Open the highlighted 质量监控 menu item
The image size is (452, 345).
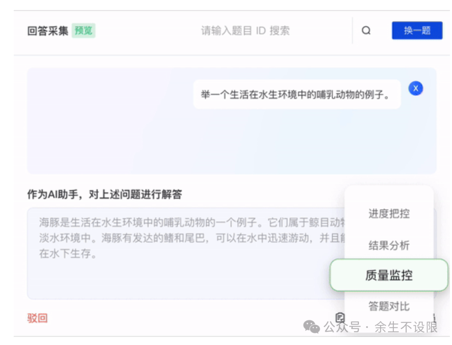coord(389,275)
